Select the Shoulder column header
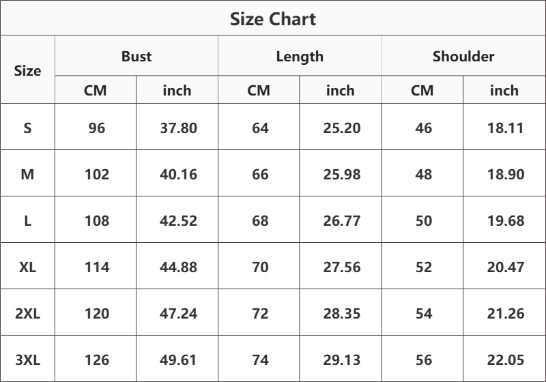Image resolution: width=546 pixels, height=382 pixels. click(x=463, y=56)
